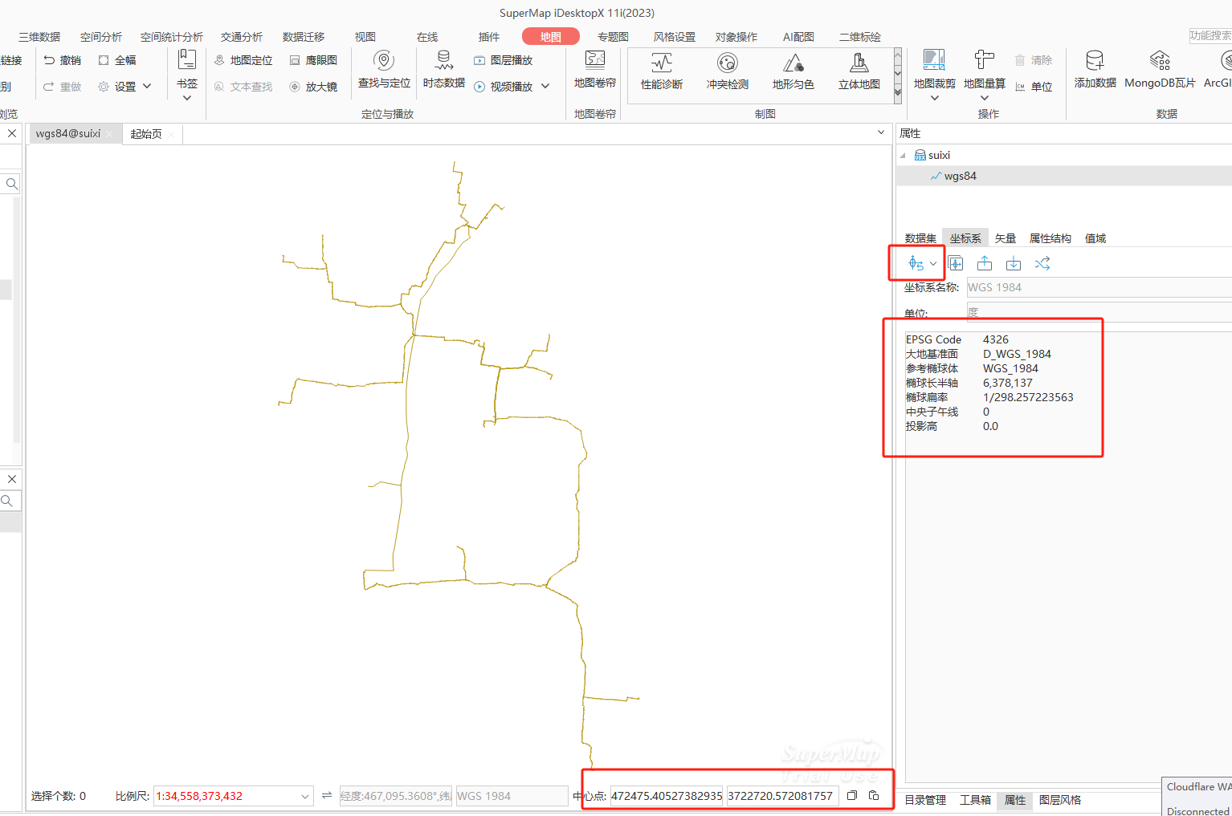
Task: Open the Settings (设置) dropdown
Action: pyautogui.click(x=147, y=87)
